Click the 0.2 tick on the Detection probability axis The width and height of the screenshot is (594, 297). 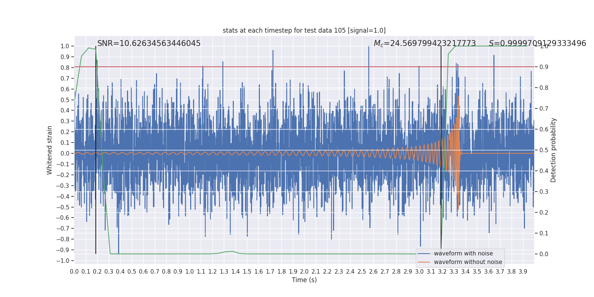click(x=544, y=213)
